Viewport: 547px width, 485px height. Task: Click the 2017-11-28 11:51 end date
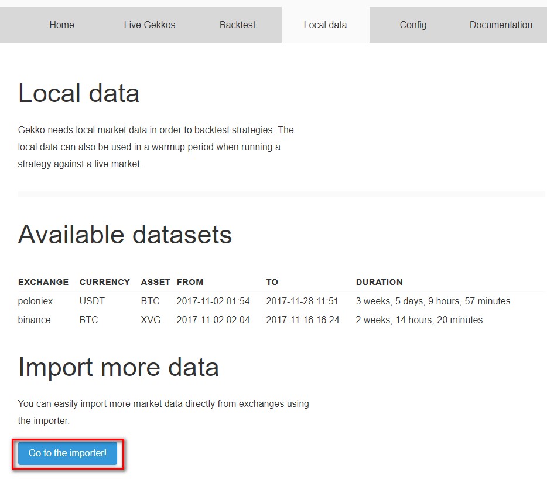302,301
